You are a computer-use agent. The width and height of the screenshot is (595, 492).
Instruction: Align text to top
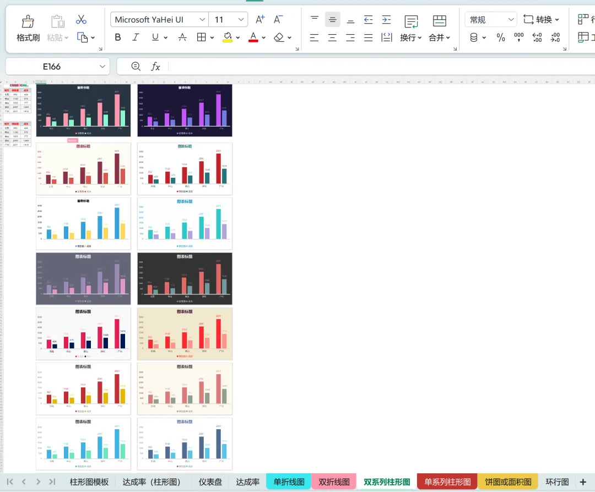click(x=314, y=19)
